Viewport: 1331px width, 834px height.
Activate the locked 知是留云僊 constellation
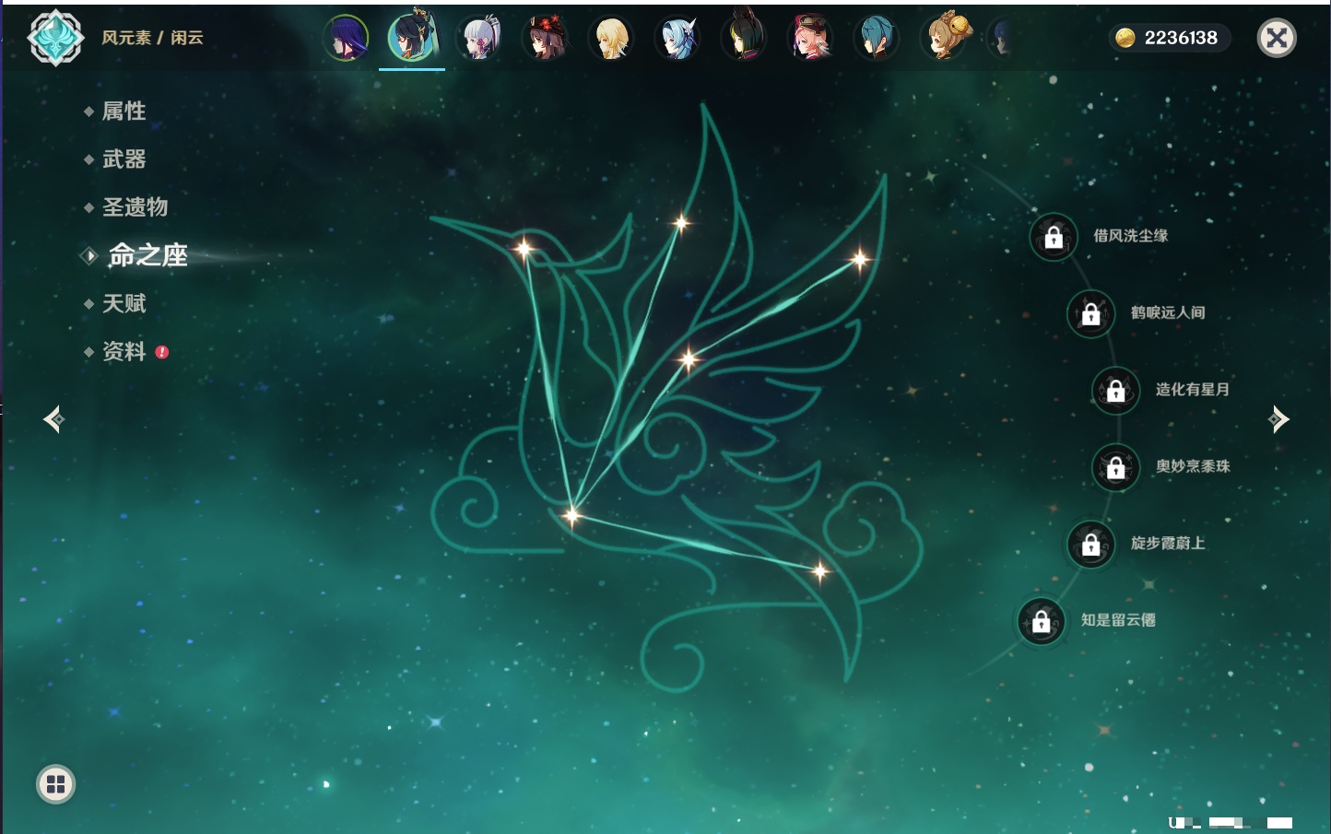tap(1042, 621)
